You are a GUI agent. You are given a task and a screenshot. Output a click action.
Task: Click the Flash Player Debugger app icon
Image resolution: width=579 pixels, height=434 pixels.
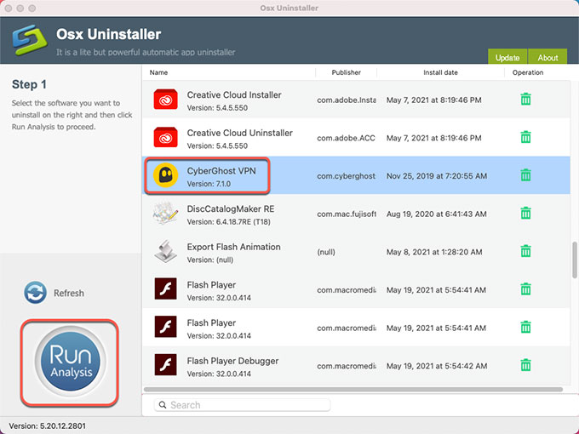[165, 364]
